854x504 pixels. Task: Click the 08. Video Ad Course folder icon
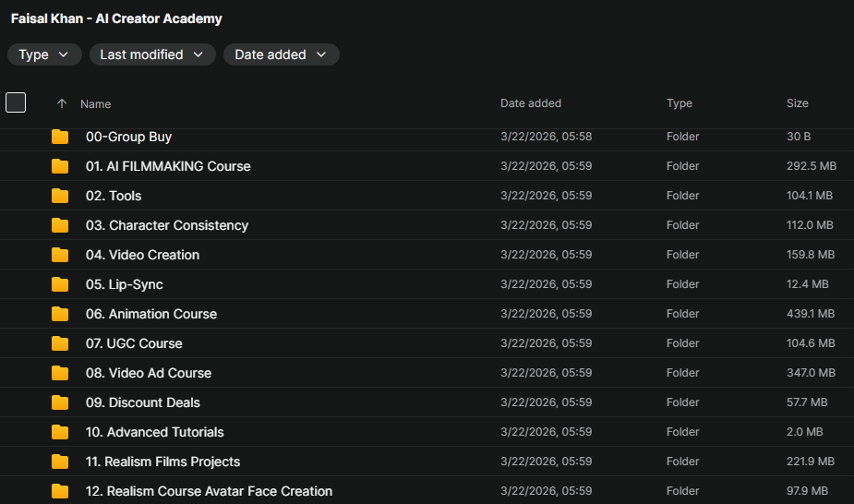(60, 373)
